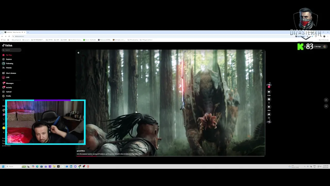Open the taskbar clock and date
Viewport: 330px width, 186px height.
[x=326, y=166]
